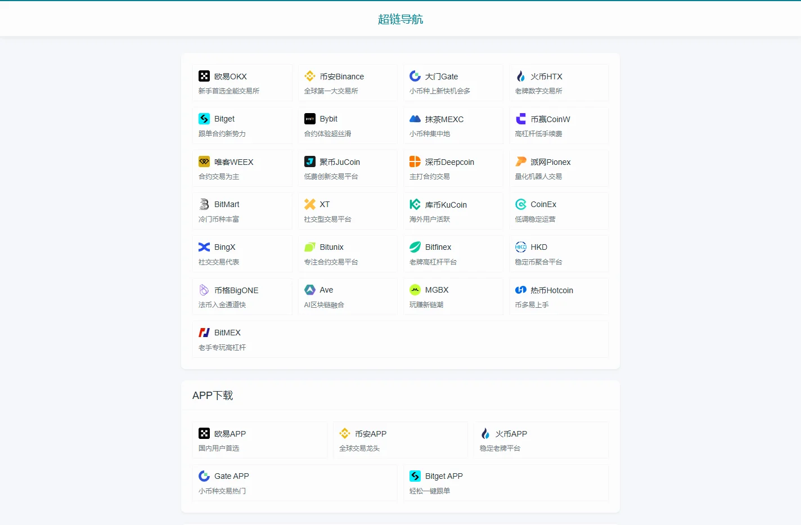Open the 欧易OKX title link
Screen dimensions: 801x525
pos(231,77)
